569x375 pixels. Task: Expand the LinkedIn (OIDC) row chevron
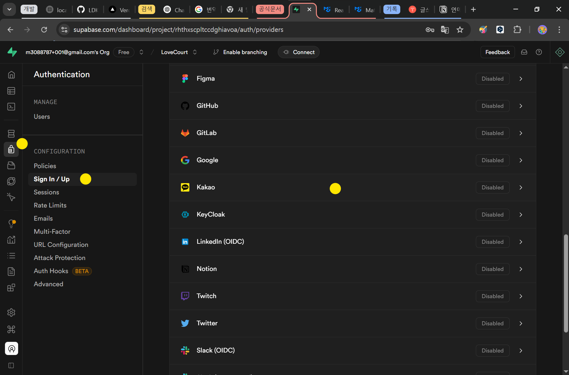521,242
